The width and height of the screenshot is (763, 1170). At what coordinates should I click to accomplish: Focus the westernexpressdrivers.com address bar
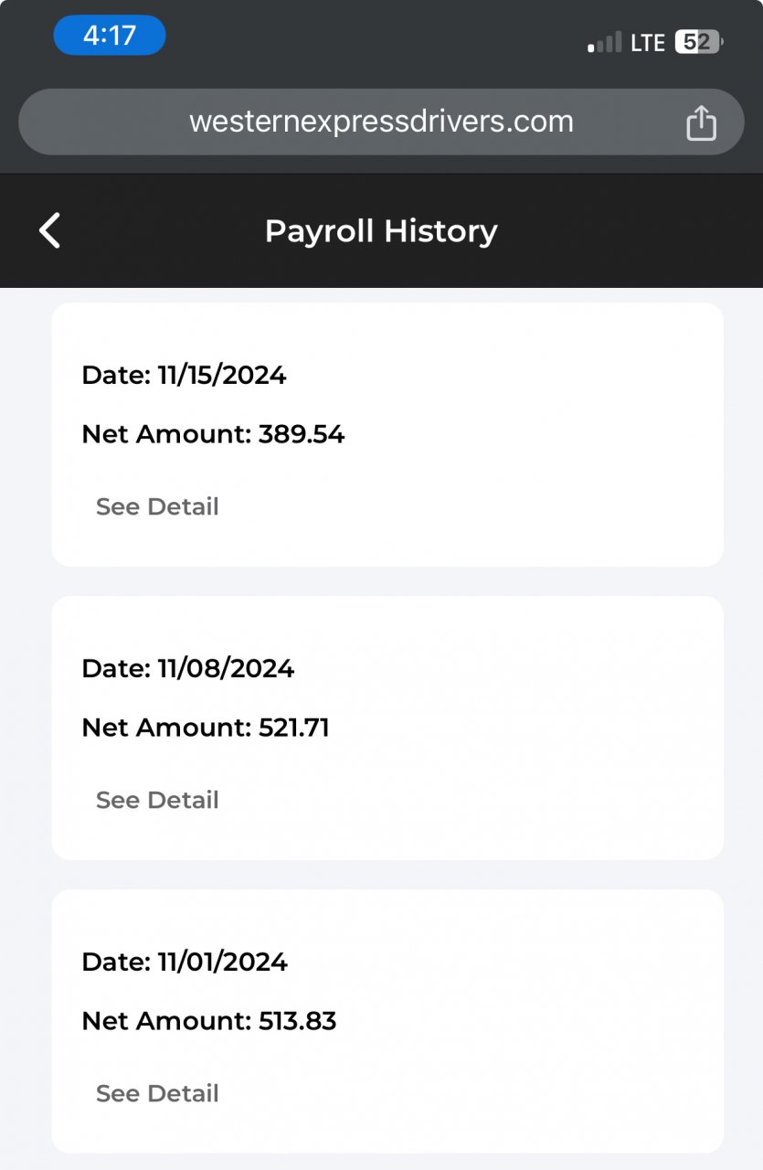coord(381,122)
